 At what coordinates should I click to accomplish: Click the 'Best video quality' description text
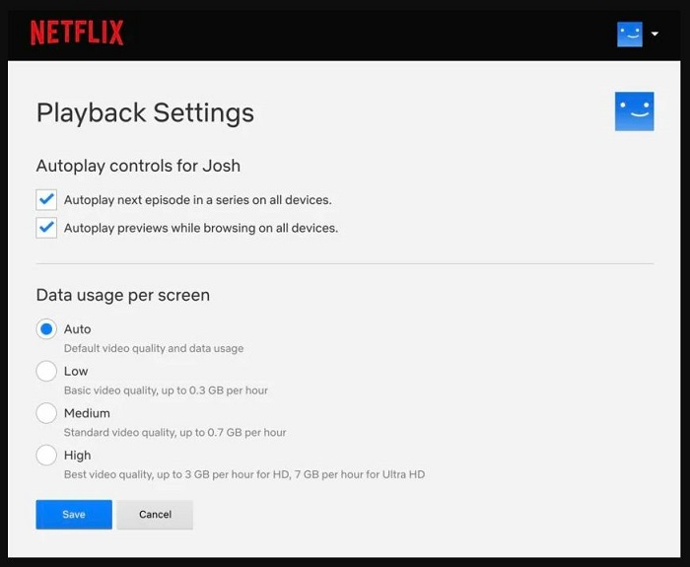point(244,474)
